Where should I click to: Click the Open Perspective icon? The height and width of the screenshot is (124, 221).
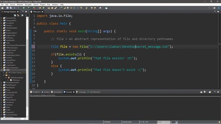tap(214, 8)
